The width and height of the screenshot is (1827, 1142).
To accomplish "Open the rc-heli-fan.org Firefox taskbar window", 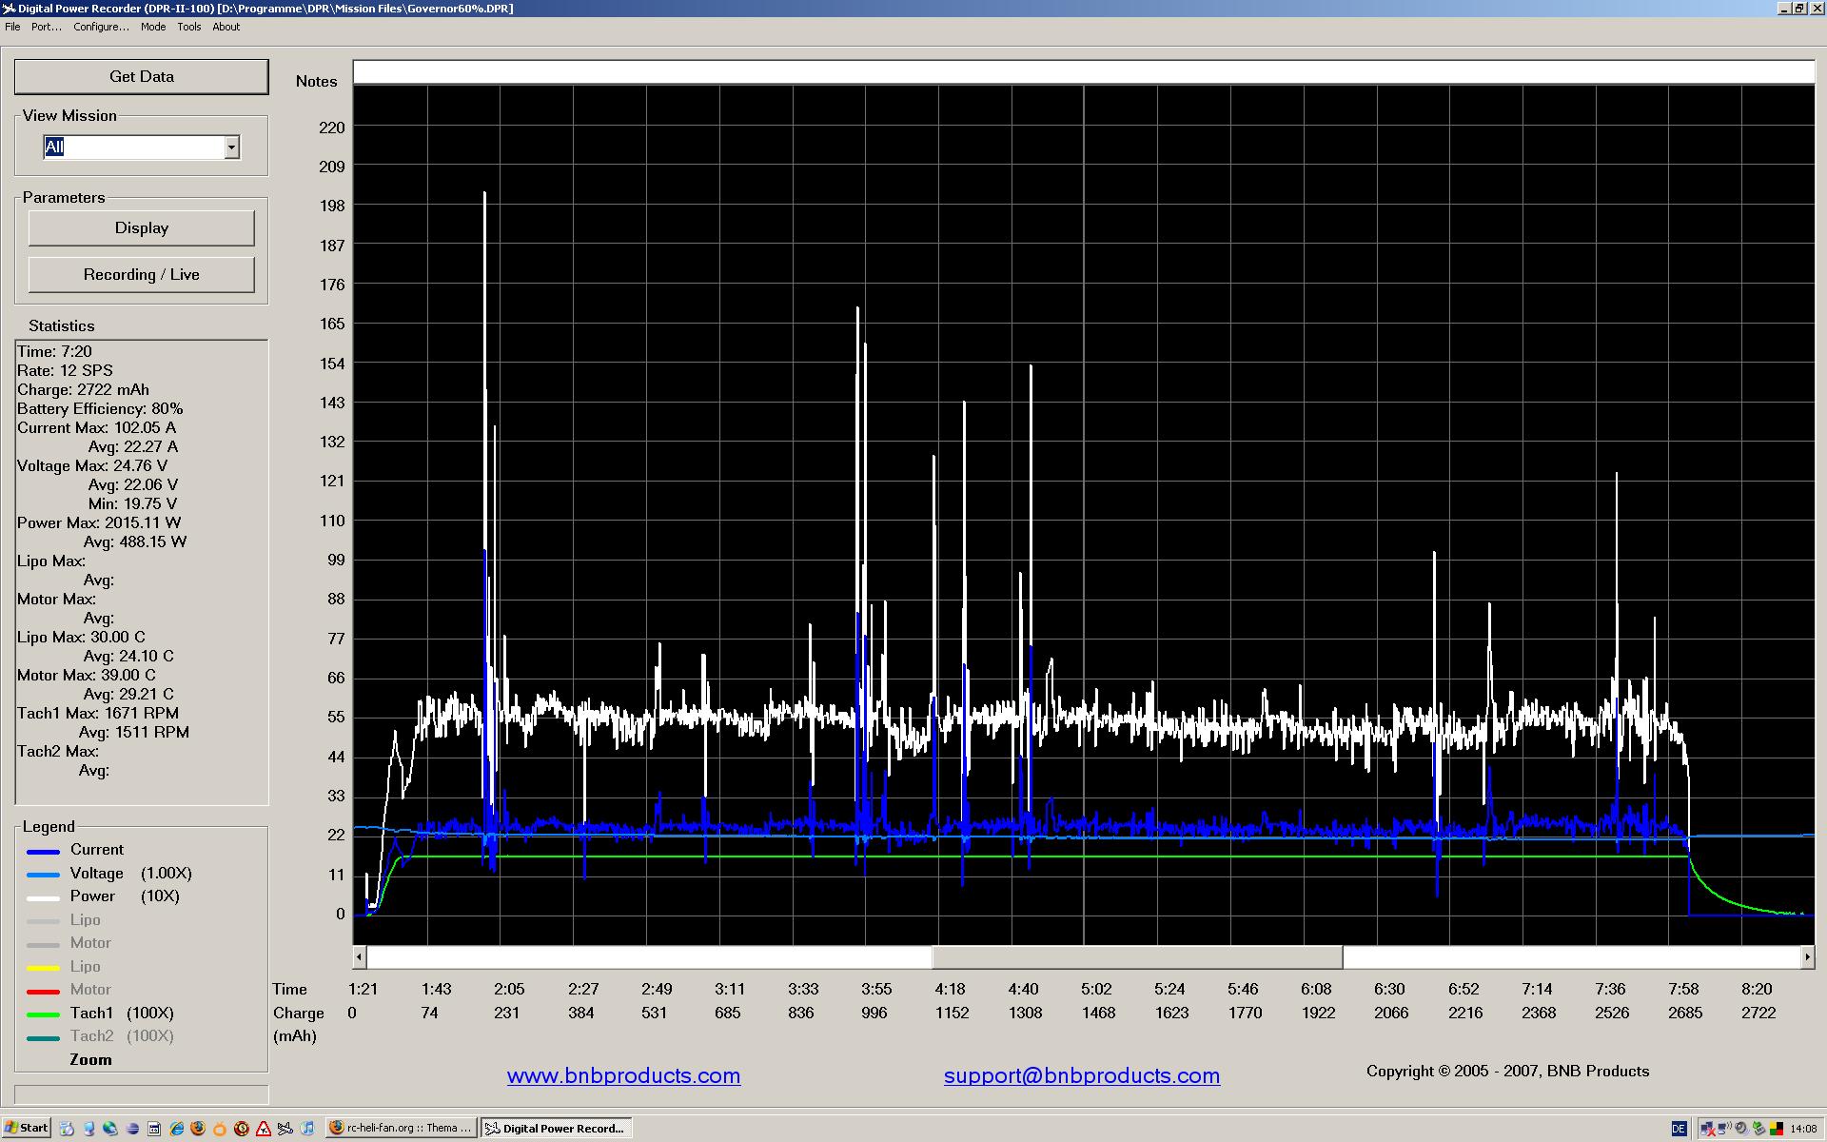I will pyautogui.click(x=401, y=1128).
